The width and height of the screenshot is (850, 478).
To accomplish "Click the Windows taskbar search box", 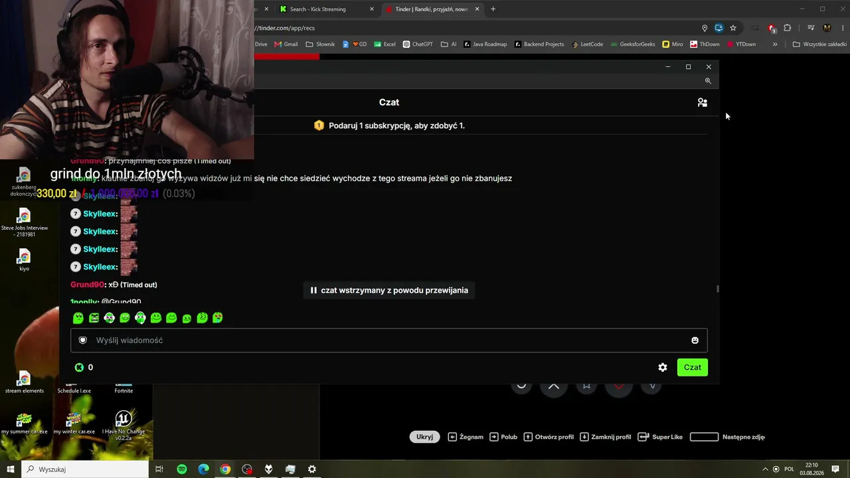I will 85,469.
